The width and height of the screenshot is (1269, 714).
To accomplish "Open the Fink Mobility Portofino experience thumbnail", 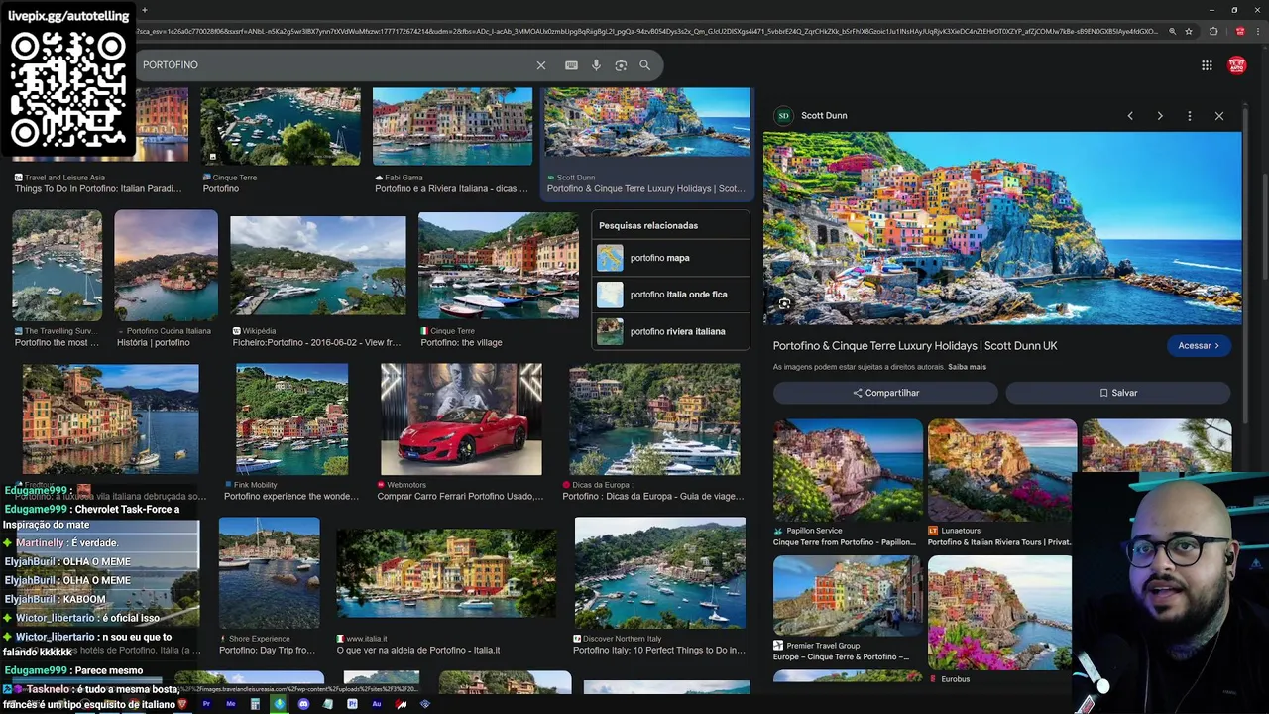I will point(291,419).
